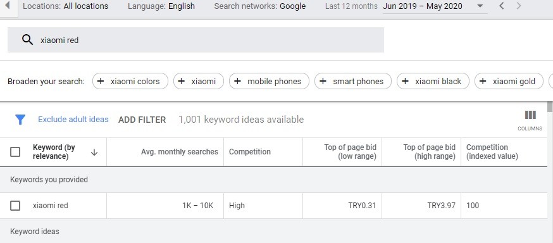Change Language: English setting
This screenshot has height=243, width=553.
[161, 6]
